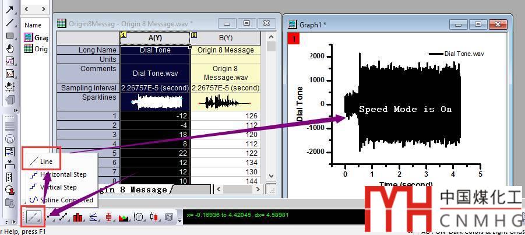
Task: Select column B(Y) header
Action: coord(225,38)
